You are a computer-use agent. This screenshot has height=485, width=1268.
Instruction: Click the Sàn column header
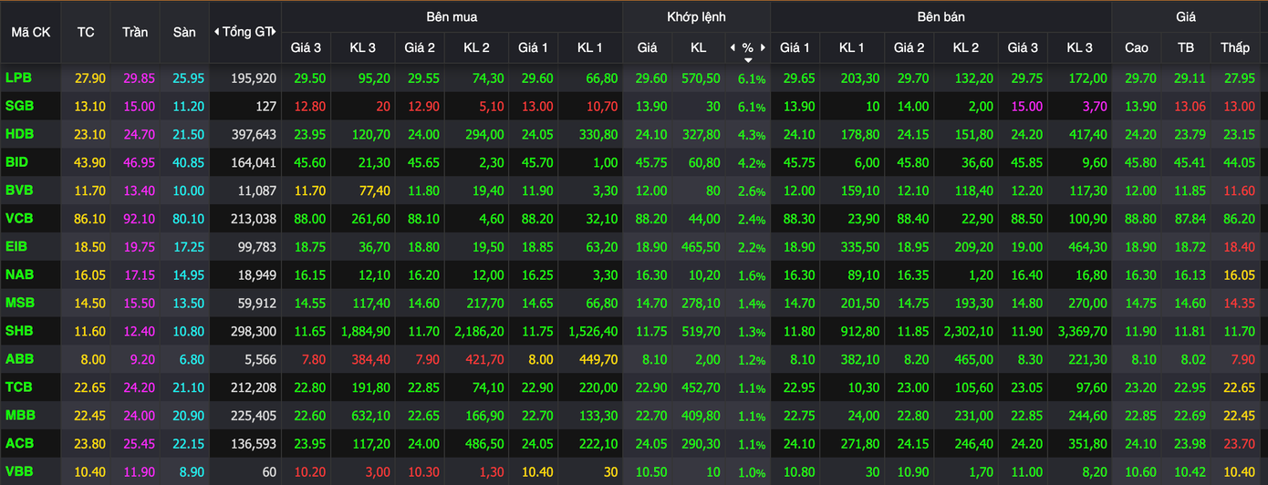tap(184, 32)
